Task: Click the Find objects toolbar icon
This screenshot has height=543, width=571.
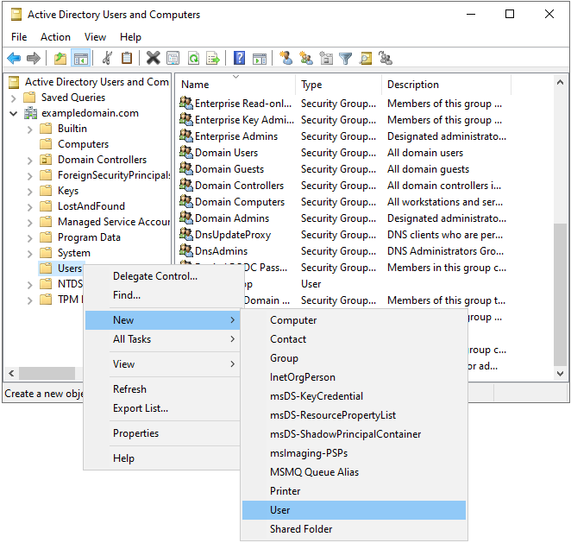Action: click(366, 59)
